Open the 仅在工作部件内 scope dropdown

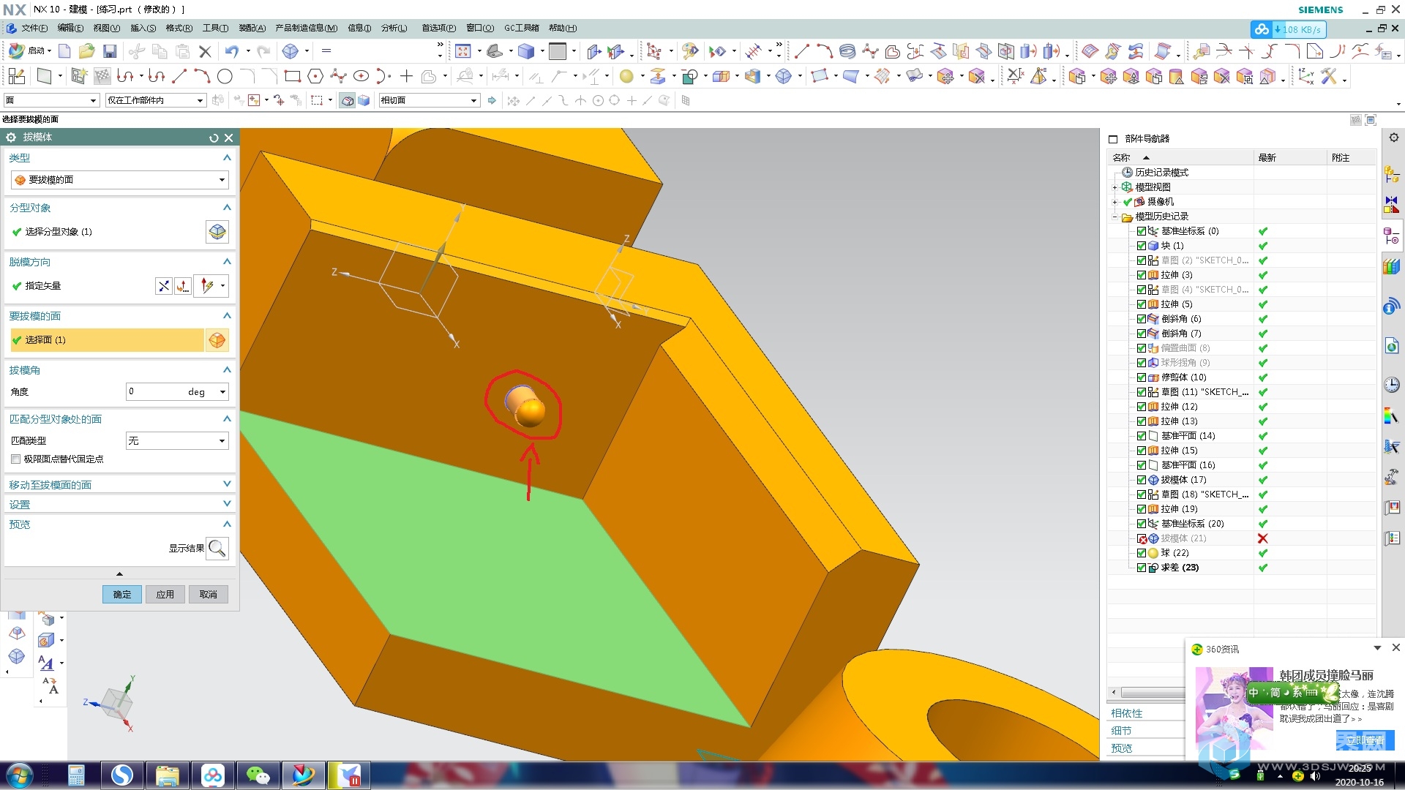(155, 100)
